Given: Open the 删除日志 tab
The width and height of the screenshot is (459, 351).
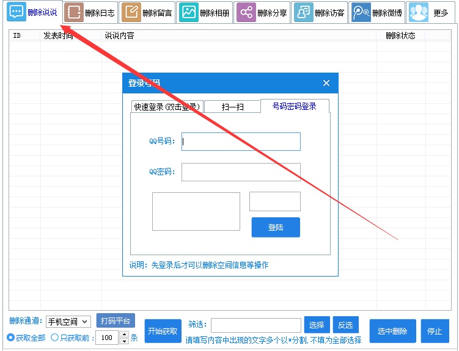Looking at the screenshot, I should point(90,13).
